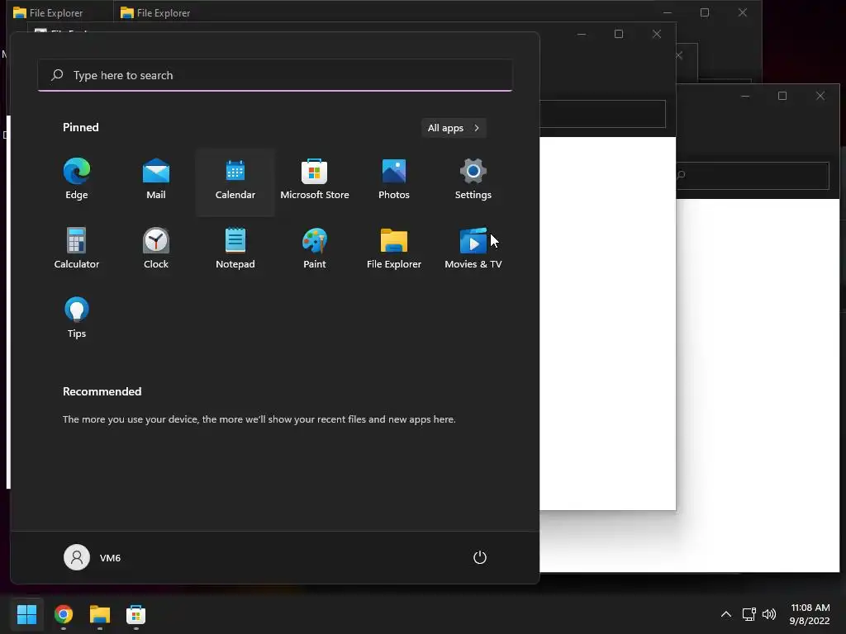Viewport: 846px width, 634px height.
Task: Open the Paint app
Action: click(x=315, y=249)
